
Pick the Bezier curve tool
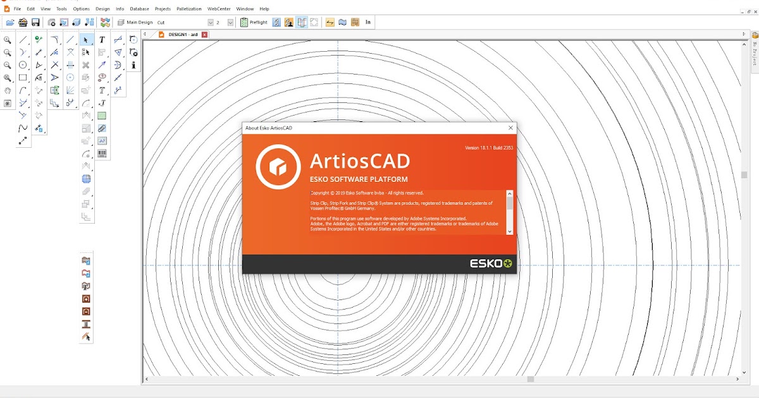click(x=23, y=128)
